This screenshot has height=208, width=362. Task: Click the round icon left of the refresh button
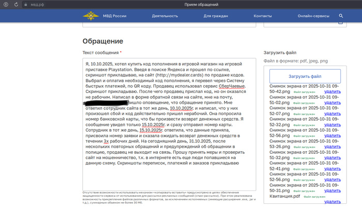[5, 4]
